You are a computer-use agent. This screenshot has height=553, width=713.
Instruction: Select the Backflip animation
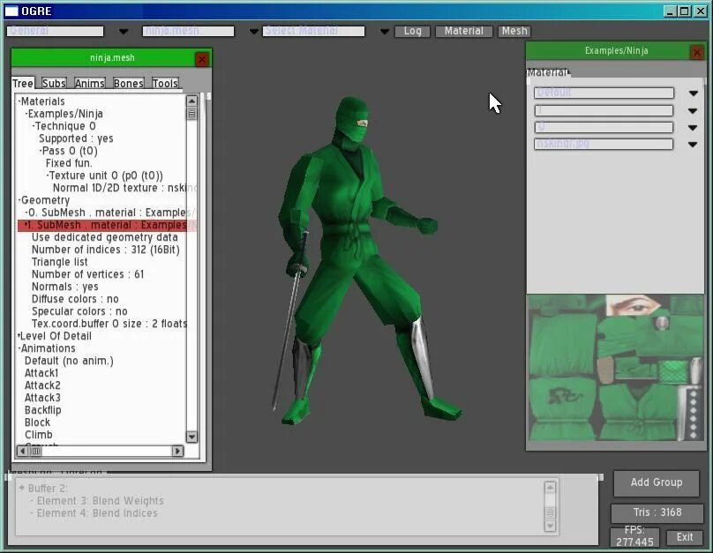pyautogui.click(x=42, y=410)
